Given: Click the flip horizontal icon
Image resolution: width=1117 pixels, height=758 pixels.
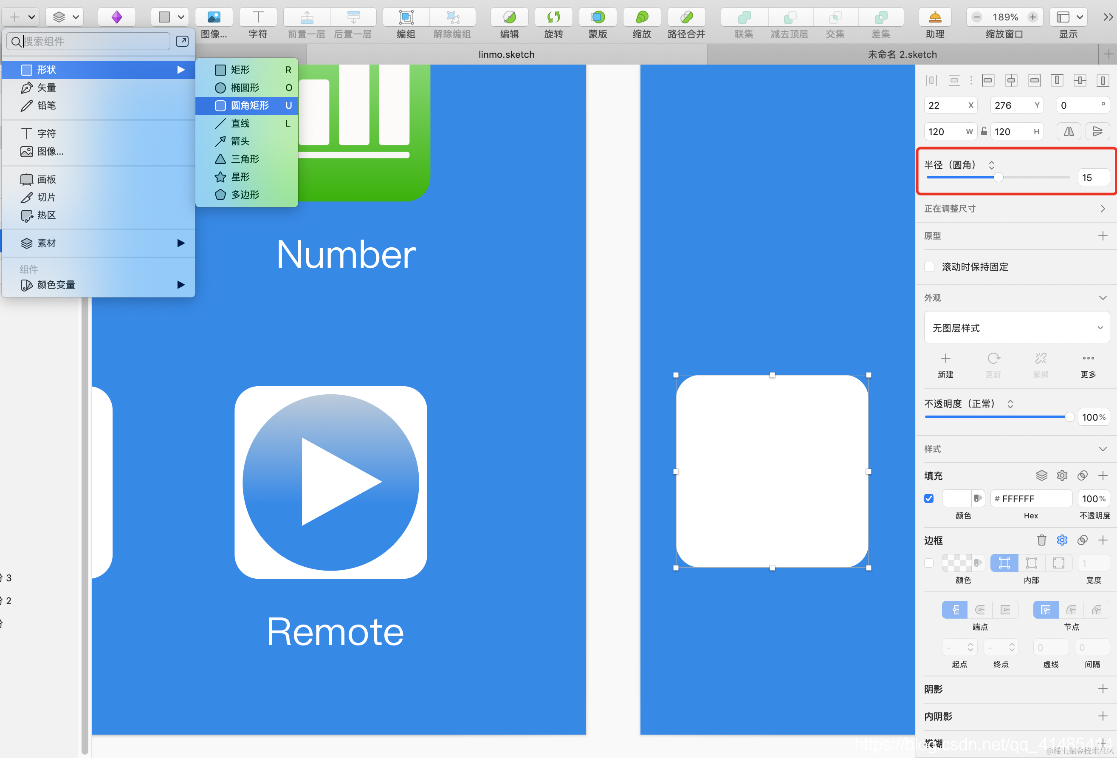Looking at the screenshot, I should [1069, 131].
